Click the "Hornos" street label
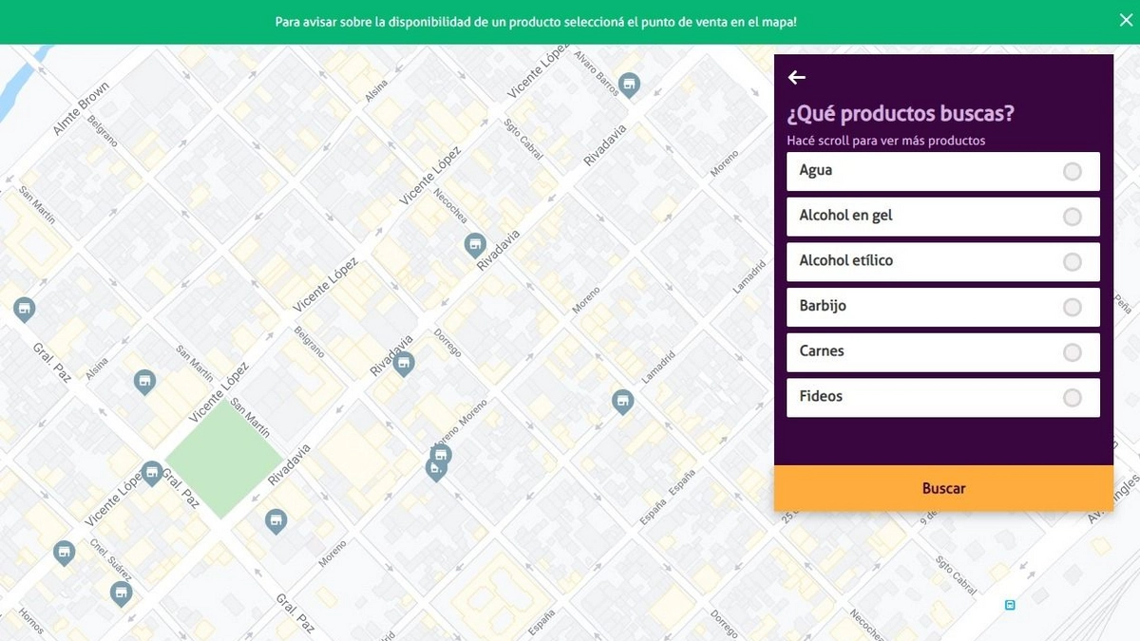Viewport: 1140px width, 641px height. [x=31, y=622]
